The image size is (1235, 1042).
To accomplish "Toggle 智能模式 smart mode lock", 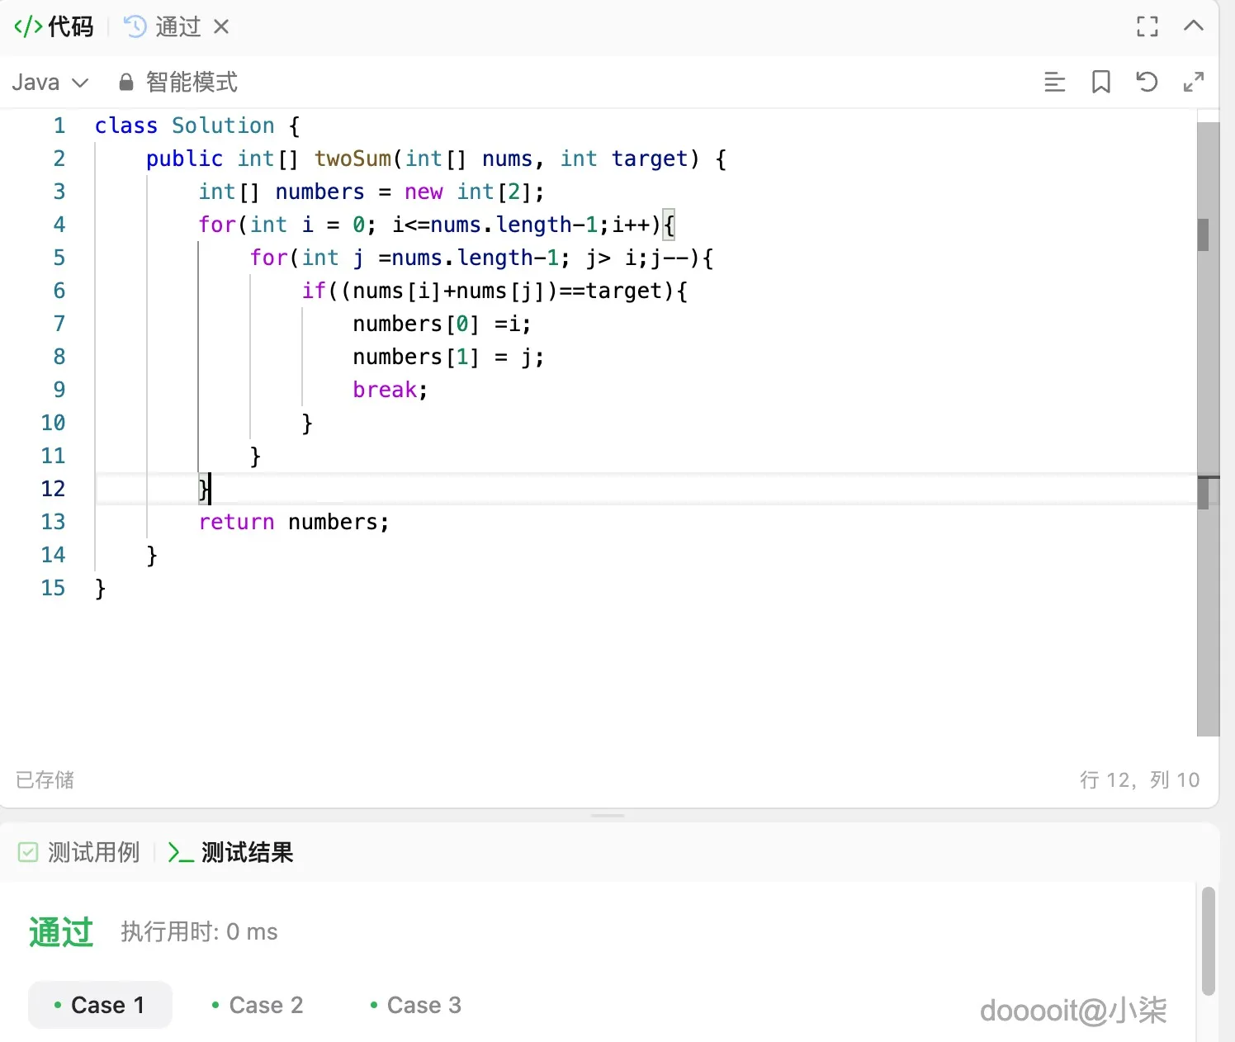I will coord(178,83).
